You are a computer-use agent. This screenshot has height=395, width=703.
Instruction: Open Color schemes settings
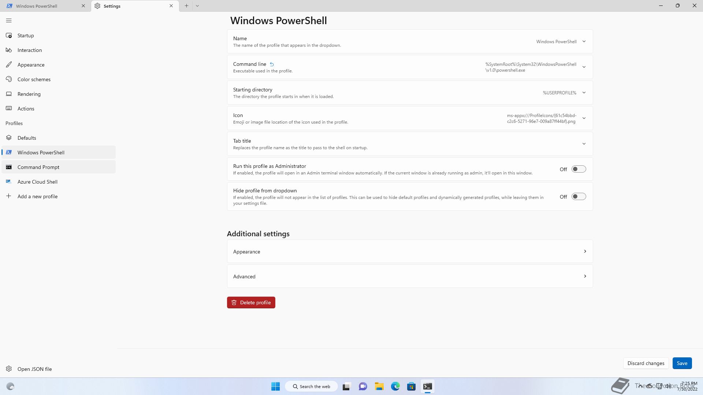[x=59, y=79]
